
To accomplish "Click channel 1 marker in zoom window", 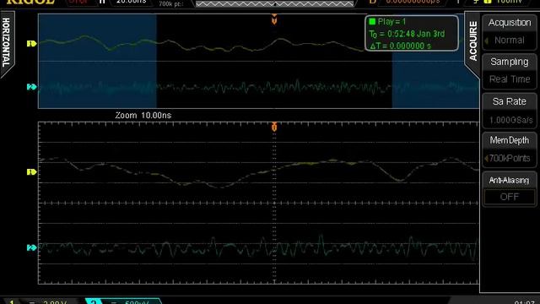I will [32, 172].
